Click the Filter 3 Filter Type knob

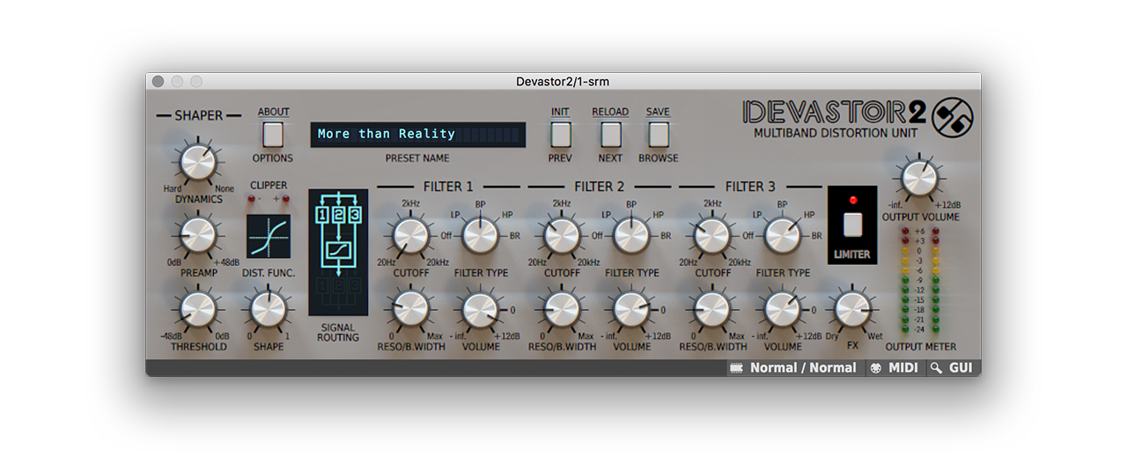click(x=783, y=235)
